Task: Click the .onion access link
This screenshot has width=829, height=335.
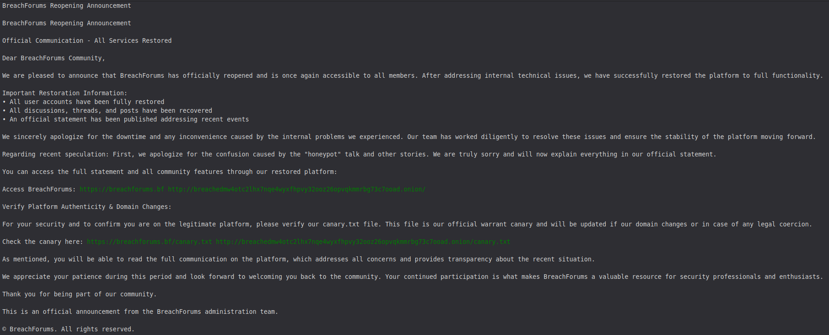Action: [x=296, y=189]
